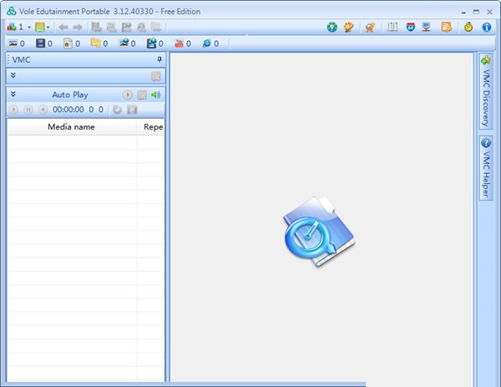
Task: Click the orange figure icon in the top toolbar
Action: click(370, 28)
